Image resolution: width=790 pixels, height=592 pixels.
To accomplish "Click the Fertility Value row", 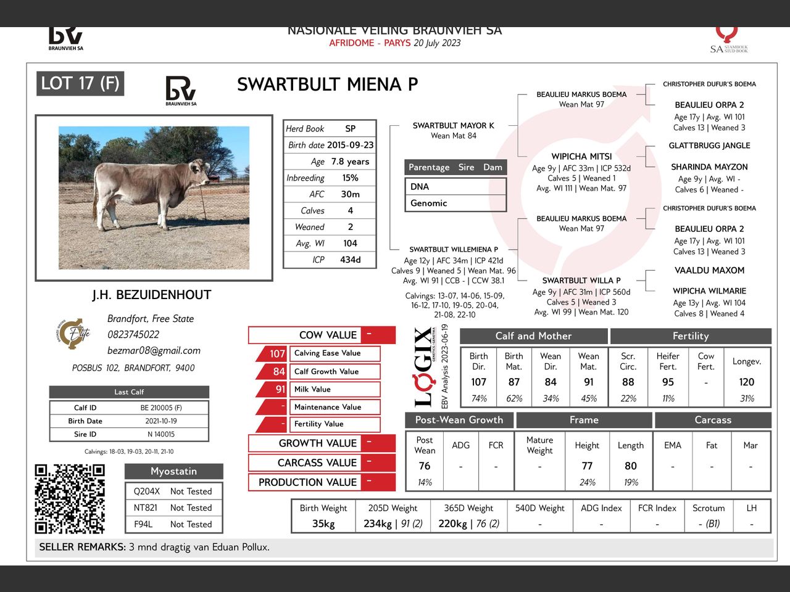I will tap(318, 424).
